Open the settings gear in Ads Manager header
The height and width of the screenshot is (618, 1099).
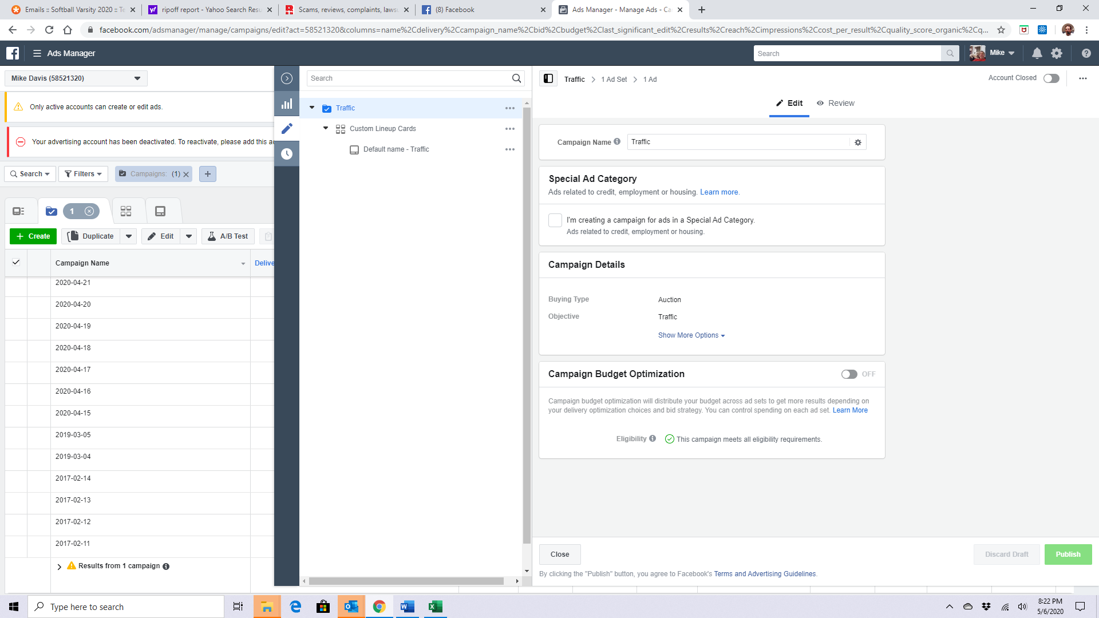(1057, 53)
